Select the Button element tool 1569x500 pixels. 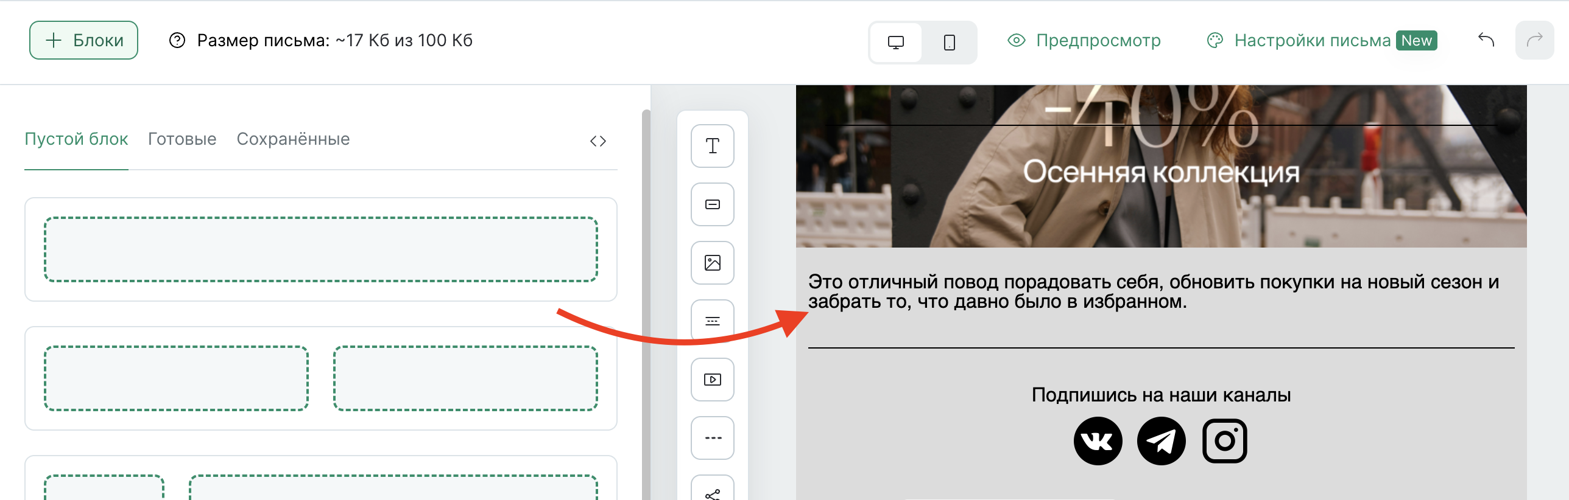[713, 204]
